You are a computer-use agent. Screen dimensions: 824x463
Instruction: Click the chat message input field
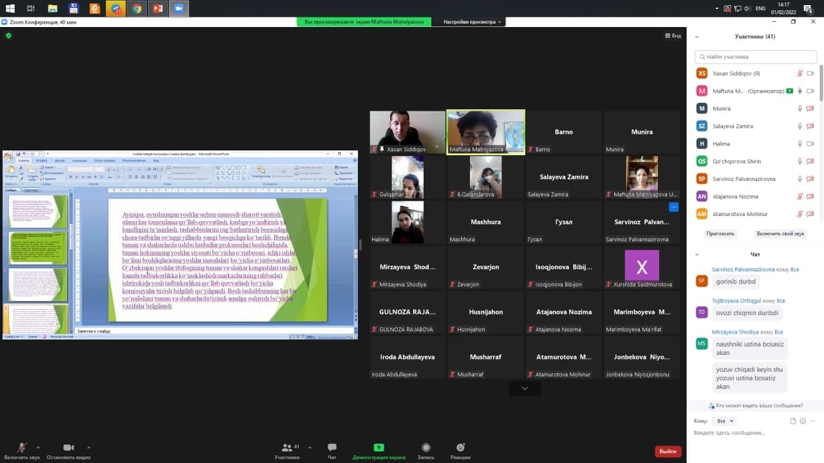pyautogui.click(x=754, y=433)
